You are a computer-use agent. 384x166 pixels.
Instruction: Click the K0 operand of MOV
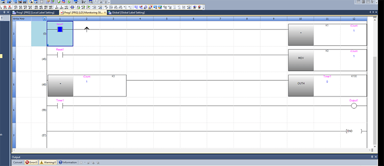click(x=327, y=51)
